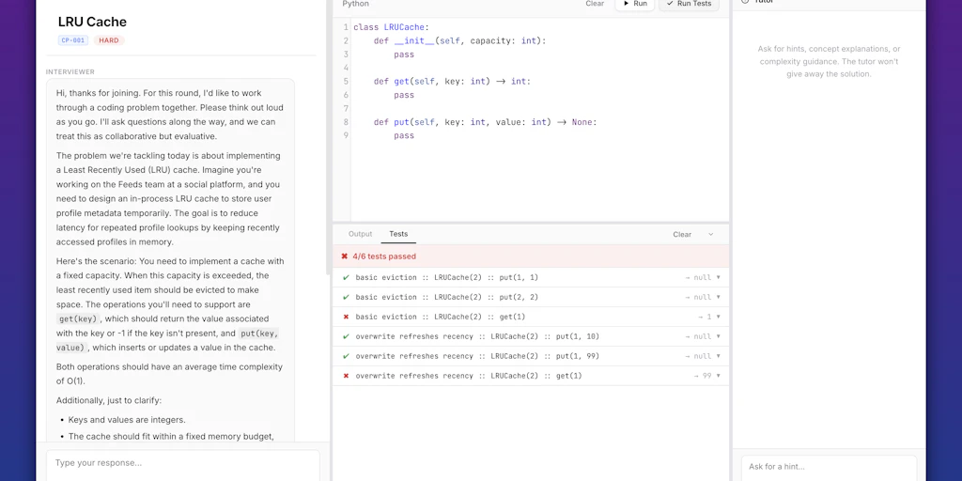
Task: Click the Run Tests button
Action: click(x=689, y=4)
